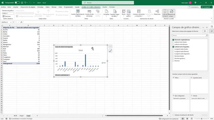214x120 pixels.
Task: Click the Nombre de gráfico field
Action: 8,13
